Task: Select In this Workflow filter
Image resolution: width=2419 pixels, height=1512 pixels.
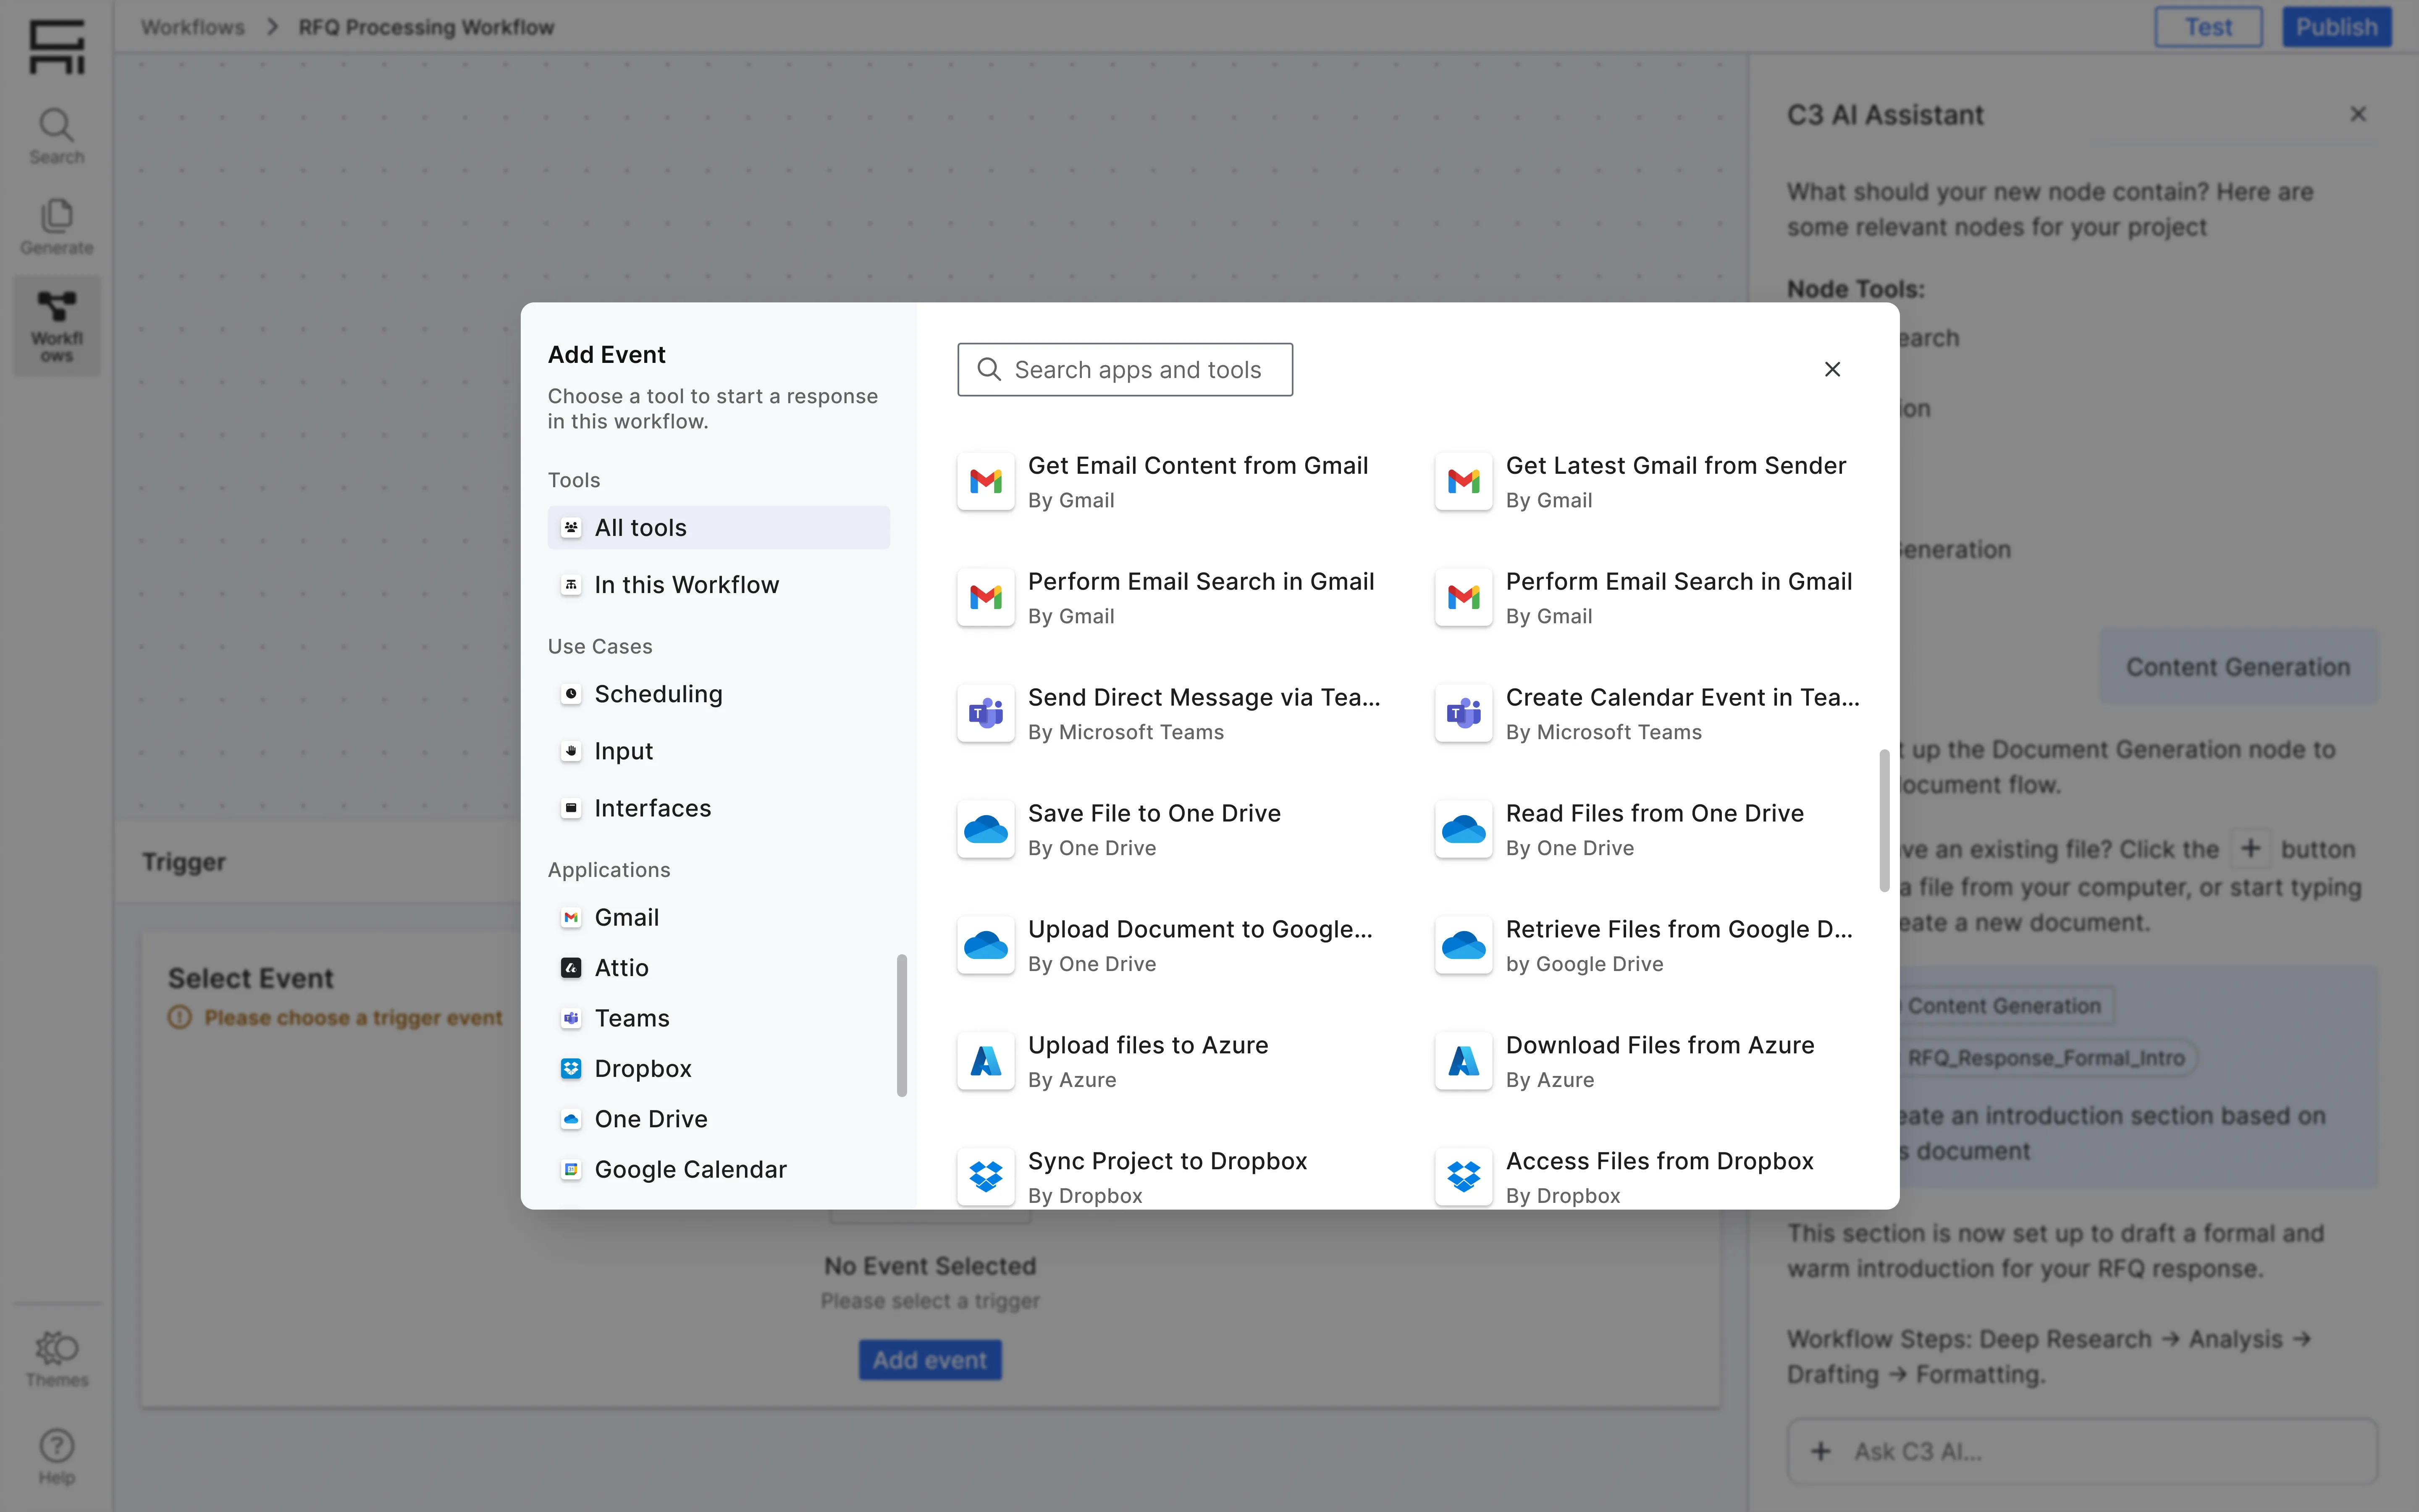Action: click(718, 585)
